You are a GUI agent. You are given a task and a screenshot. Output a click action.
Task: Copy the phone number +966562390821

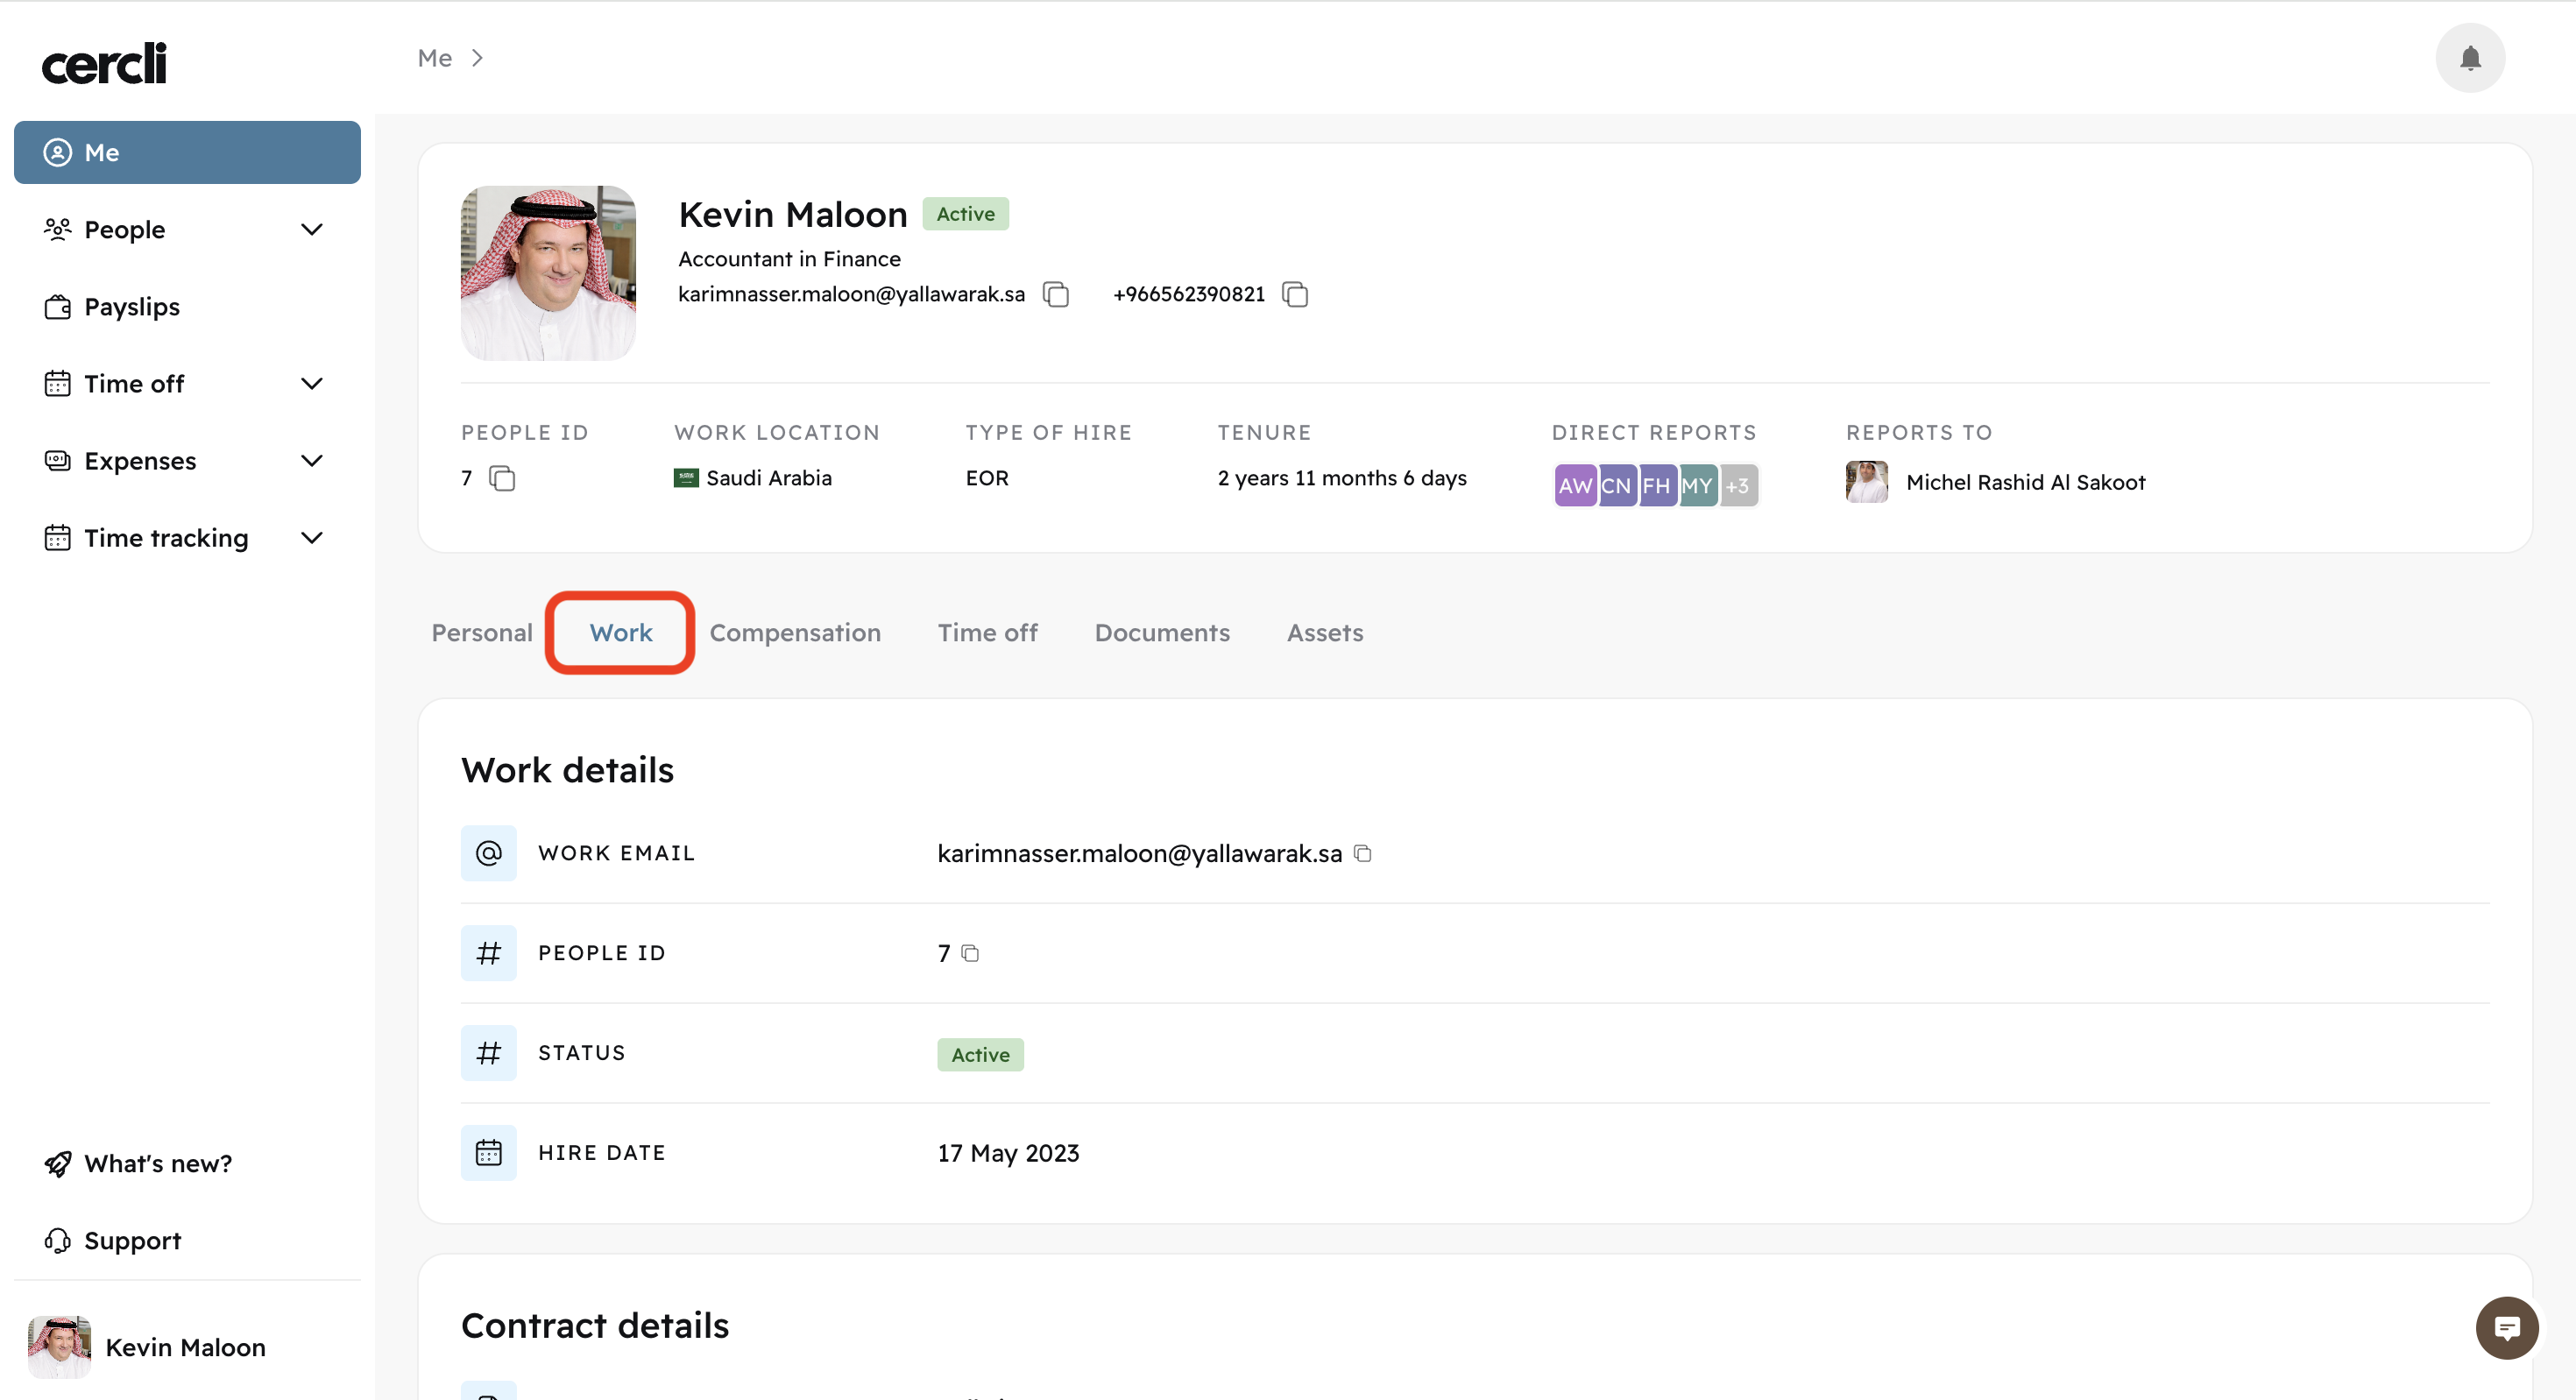point(1295,294)
